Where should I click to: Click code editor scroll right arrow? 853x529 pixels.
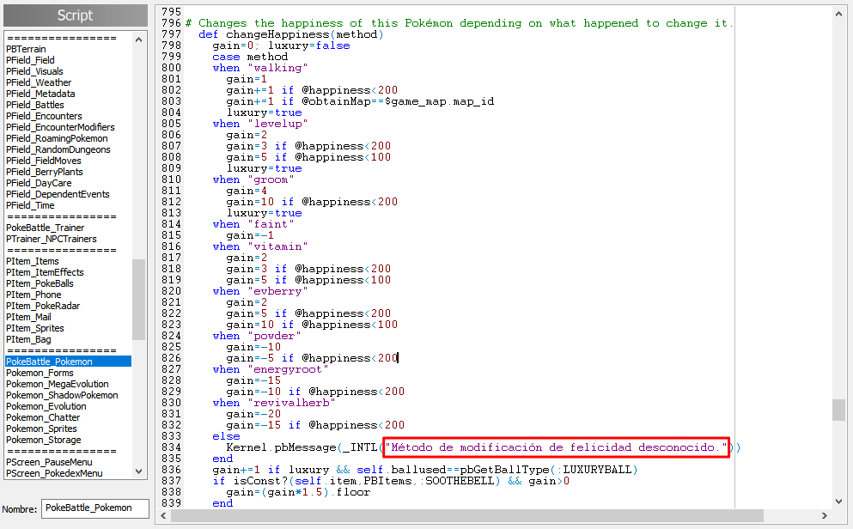825,515
